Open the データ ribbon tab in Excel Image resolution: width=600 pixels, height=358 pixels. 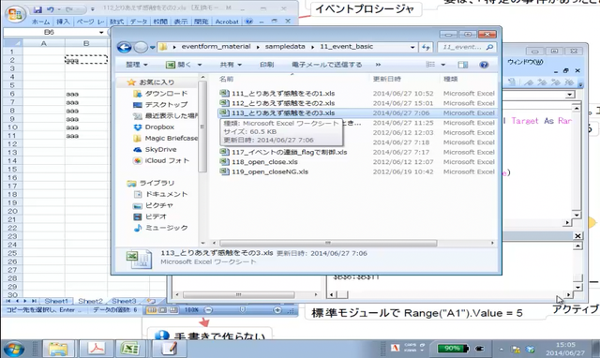(x=139, y=22)
